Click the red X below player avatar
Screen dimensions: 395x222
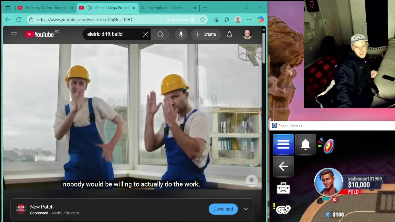(334, 200)
